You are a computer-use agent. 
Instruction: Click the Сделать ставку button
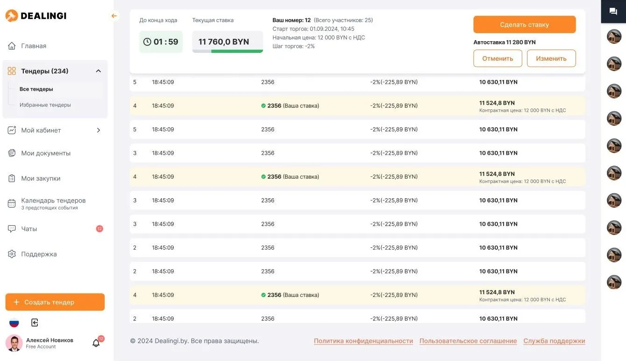pyautogui.click(x=525, y=25)
